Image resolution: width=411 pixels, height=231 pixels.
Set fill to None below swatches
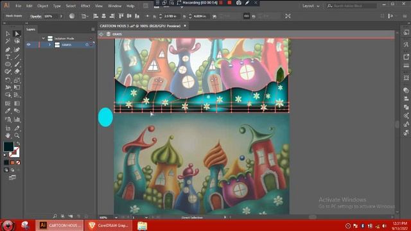(x=18, y=162)
